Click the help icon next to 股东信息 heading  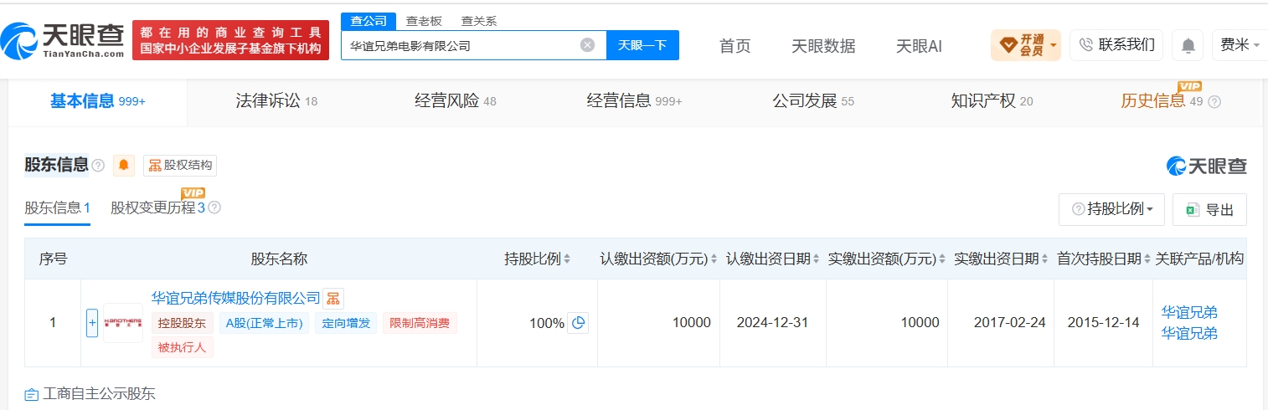[x=98, y=166]
